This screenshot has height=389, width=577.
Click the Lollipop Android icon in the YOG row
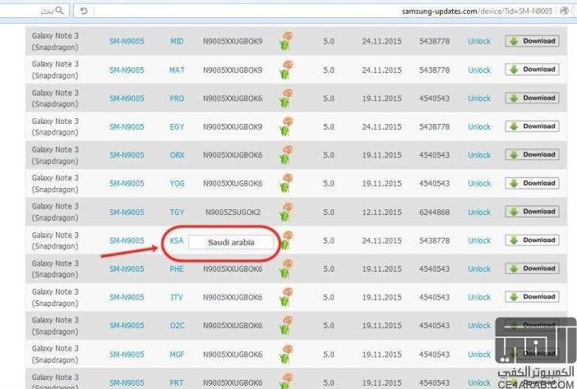click(286, 183)
